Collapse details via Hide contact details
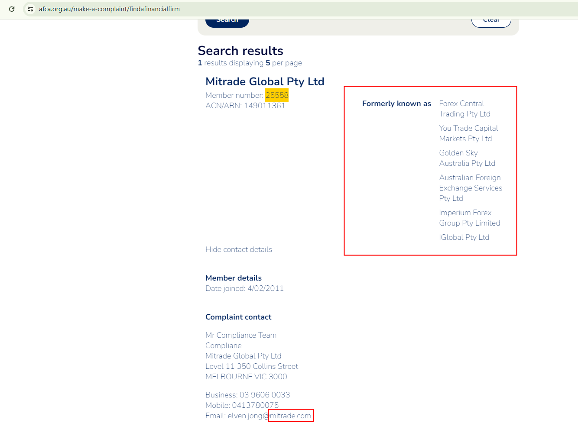The height and width of the screenshot is (423, 578). tap(238, 249)
